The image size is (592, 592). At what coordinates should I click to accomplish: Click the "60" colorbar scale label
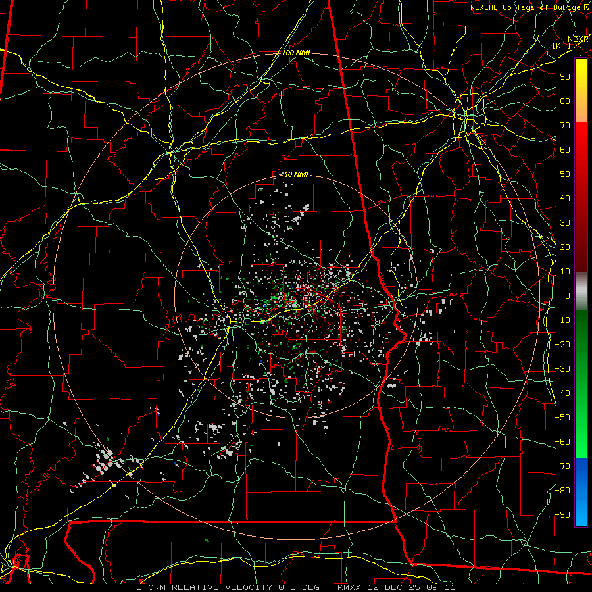click(x=565, y=149)
